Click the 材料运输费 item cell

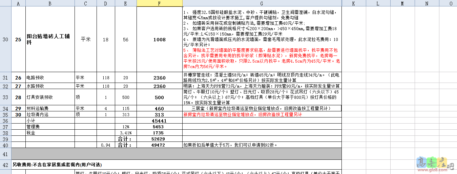[50, 109]
